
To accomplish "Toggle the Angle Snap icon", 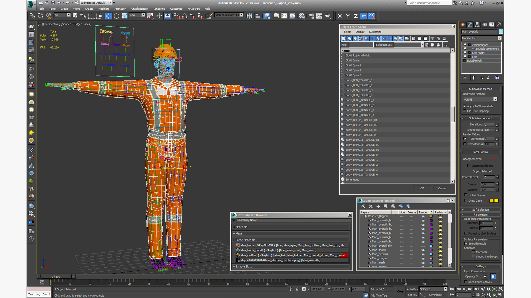I will [x=184, y=16].
